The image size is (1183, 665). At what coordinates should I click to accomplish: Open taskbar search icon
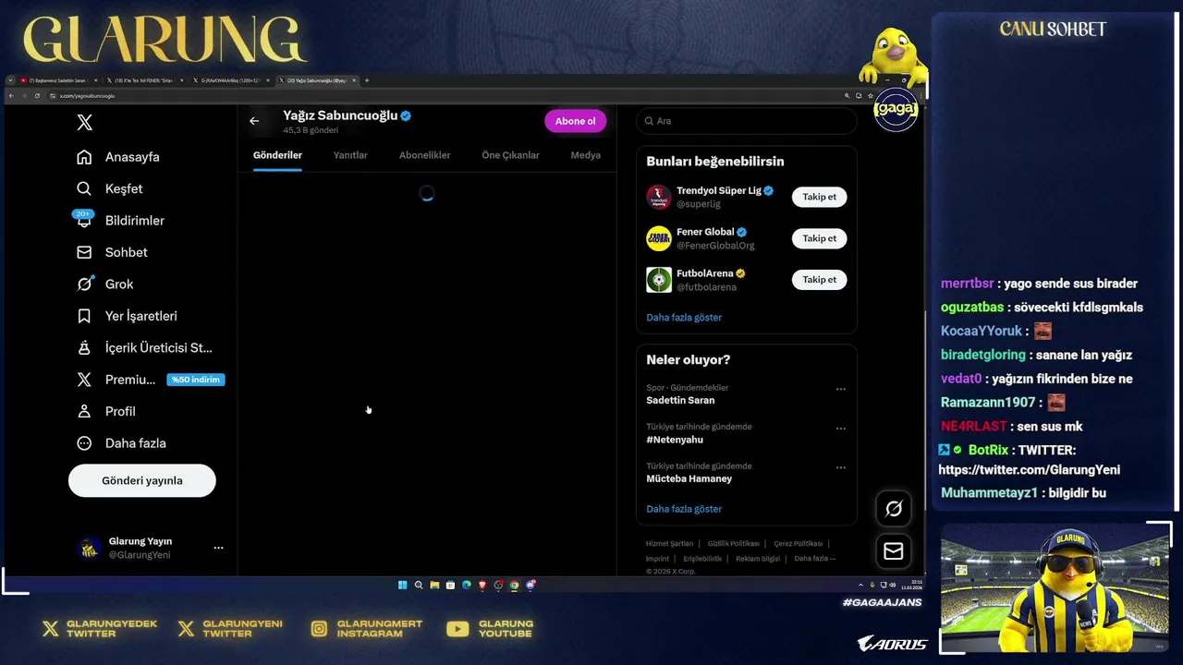419,585
